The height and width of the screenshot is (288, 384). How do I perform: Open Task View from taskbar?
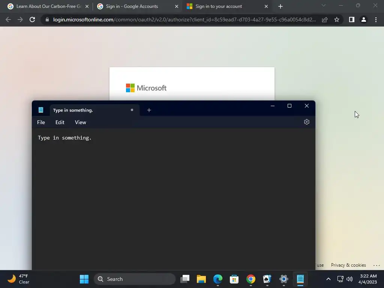click(x=185, y=279)
